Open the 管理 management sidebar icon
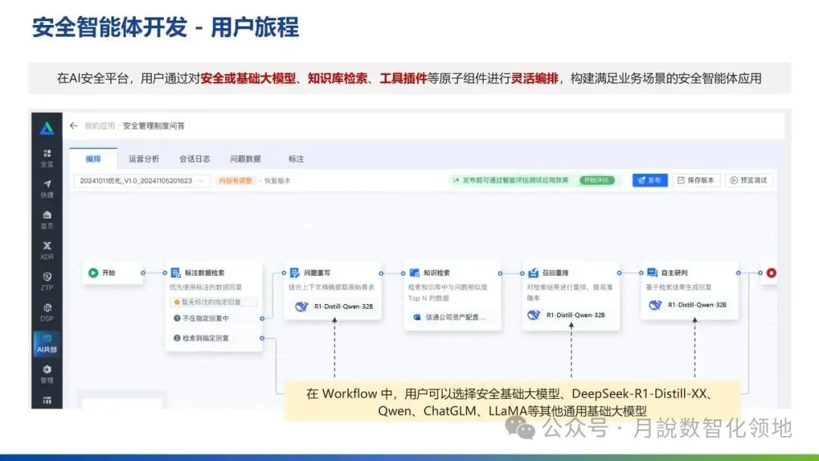 [47, 374]
